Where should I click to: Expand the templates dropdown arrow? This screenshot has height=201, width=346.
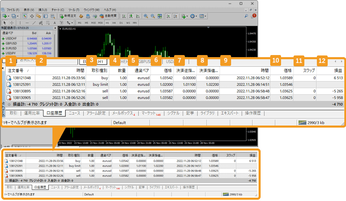[x=205, y=16]
